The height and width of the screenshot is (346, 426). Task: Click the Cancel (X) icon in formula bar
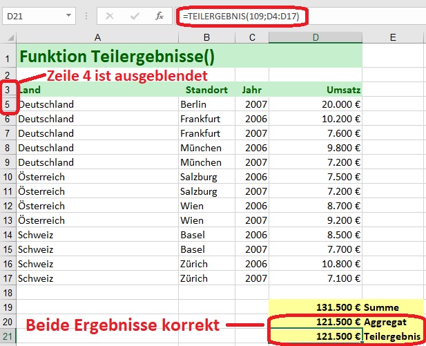click(110, 15)
